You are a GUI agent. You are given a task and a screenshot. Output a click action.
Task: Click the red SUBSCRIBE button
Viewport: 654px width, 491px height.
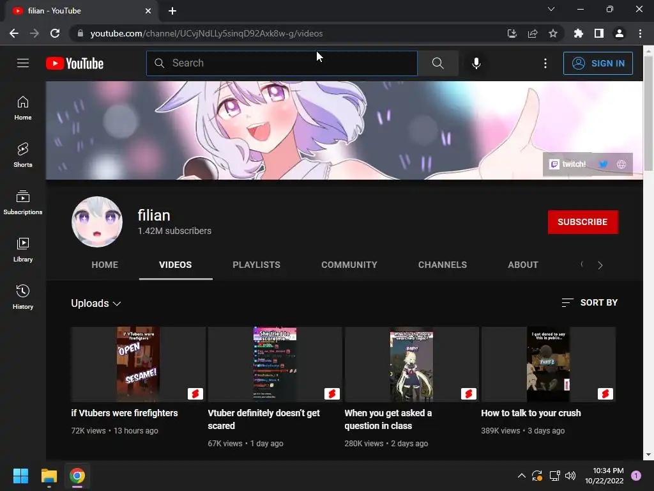(x=582, y=222)
